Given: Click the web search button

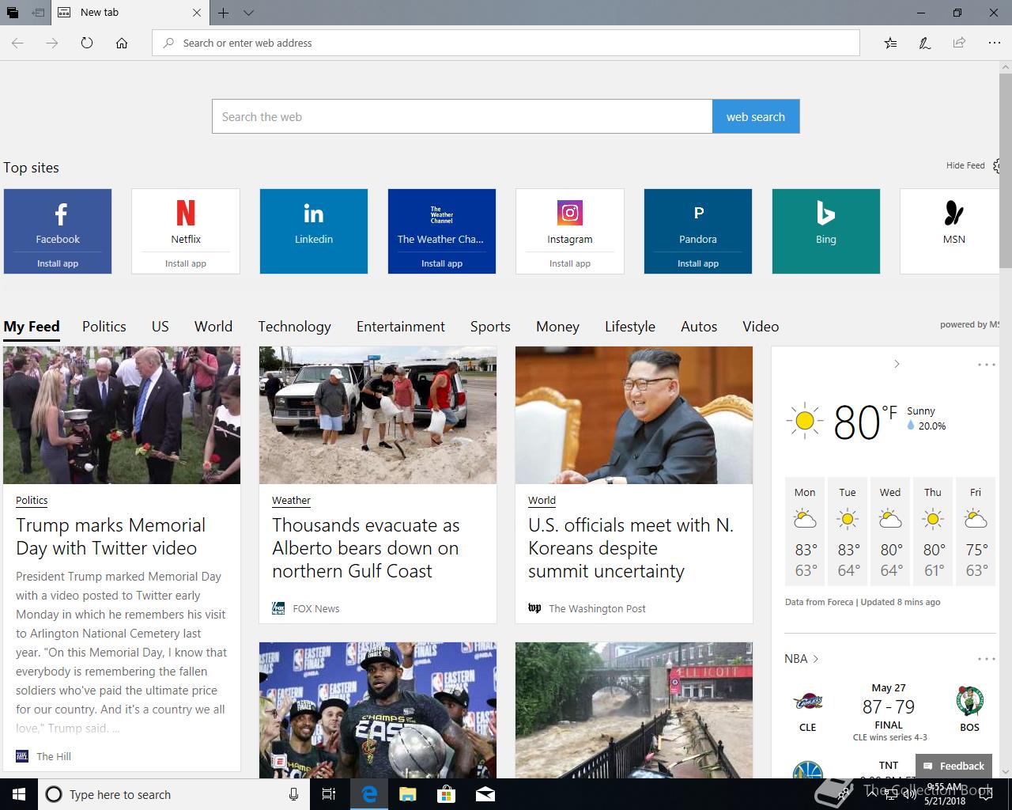Looking at the screenshot, I should [756, 116].
